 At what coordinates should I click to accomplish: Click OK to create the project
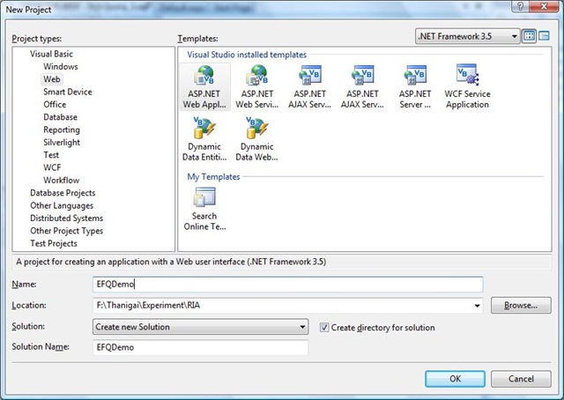click(x=455, y=379)
